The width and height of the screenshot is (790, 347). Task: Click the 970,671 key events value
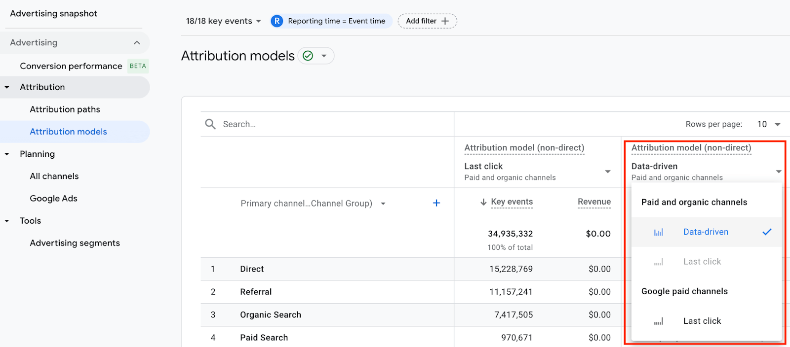pyautogui.click(x=517, y=338)
